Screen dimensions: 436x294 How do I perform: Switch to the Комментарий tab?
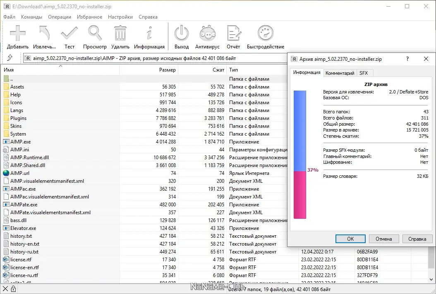pyautogui.click(x=340, y=73)
